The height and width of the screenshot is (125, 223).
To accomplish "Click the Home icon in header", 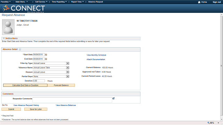I will 199,2.
